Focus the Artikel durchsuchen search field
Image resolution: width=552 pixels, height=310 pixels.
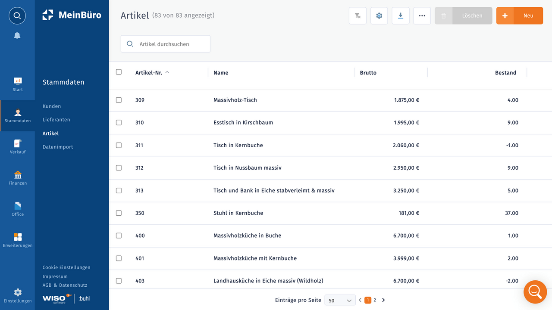166,44
